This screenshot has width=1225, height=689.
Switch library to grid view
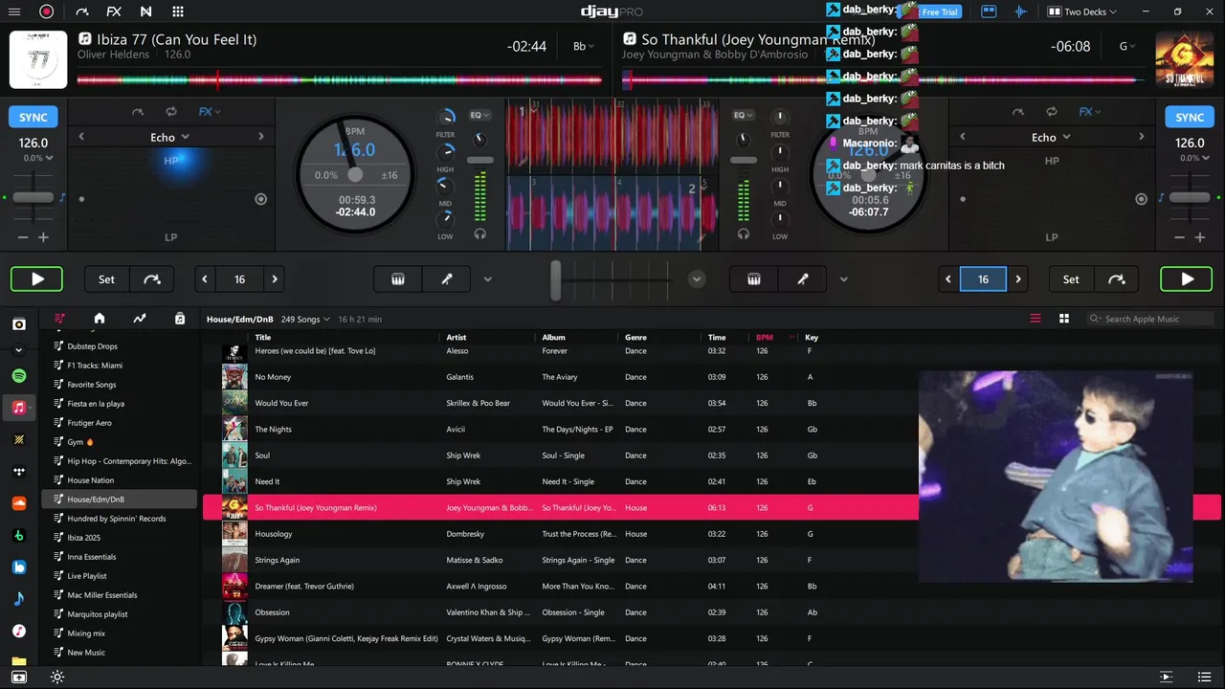click(x=1064, y=319)
